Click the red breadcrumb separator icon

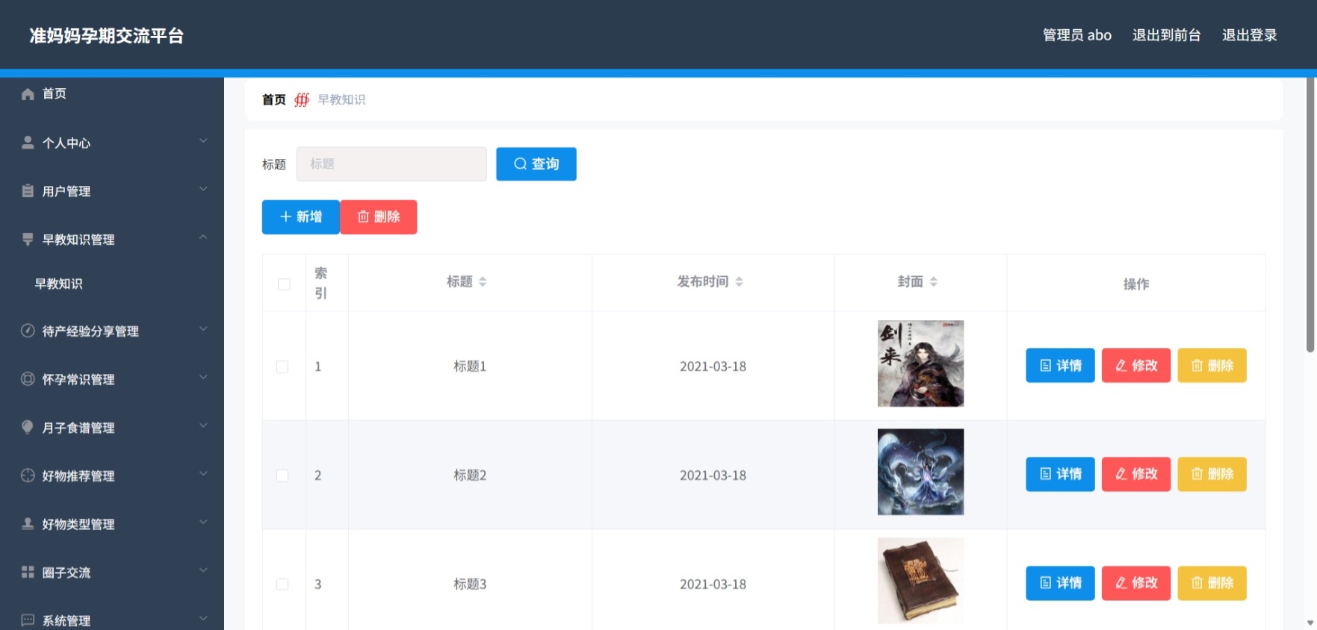tap(302, 99)
